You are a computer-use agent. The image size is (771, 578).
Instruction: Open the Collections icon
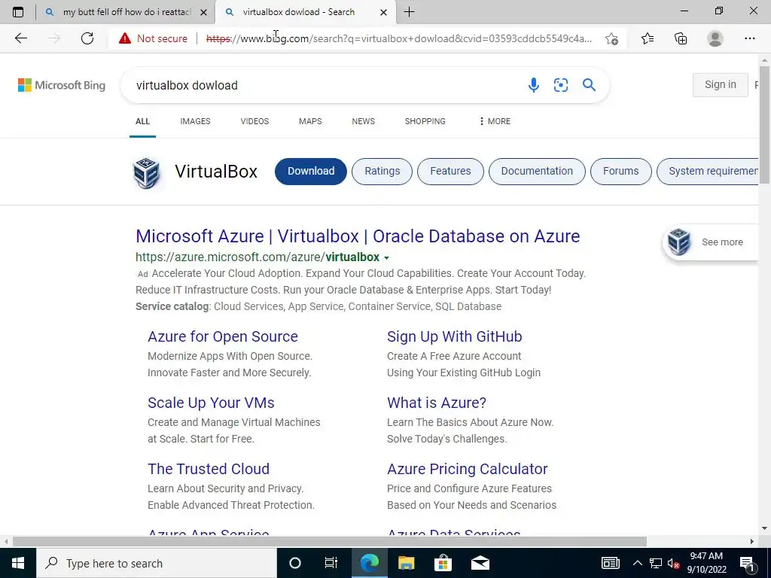pos(681,38)
